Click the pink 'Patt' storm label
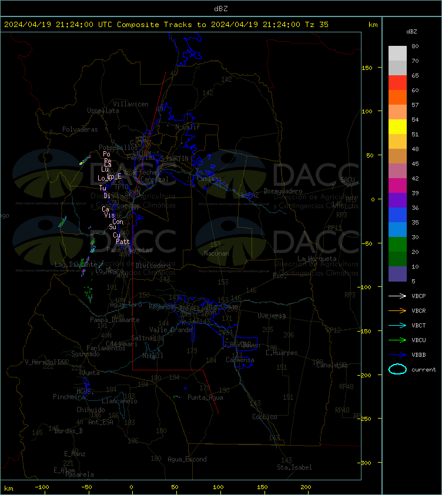442x495 pixels. (123, 242)
